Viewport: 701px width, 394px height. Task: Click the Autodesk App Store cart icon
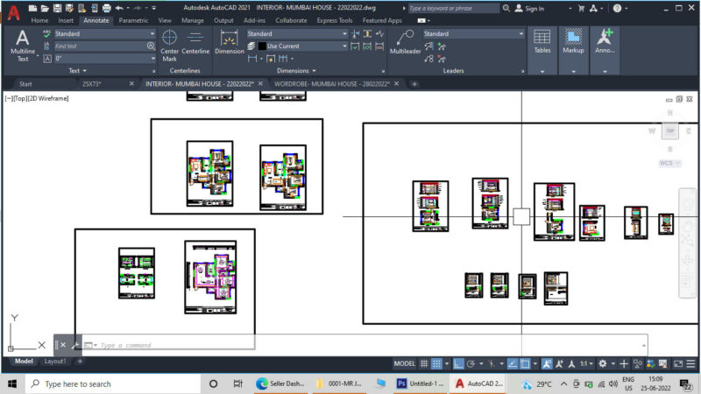[x=581, y=8]
